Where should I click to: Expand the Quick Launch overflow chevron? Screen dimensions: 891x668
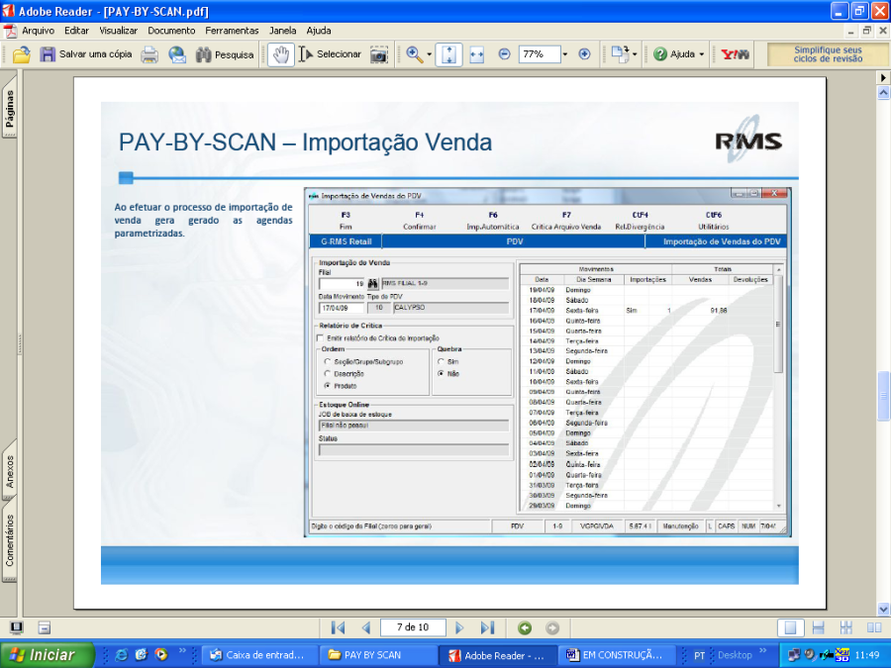[182, 651]
